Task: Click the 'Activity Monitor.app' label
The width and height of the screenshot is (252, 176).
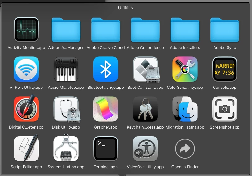Action: pyautogui.click(x=26, y=47)
